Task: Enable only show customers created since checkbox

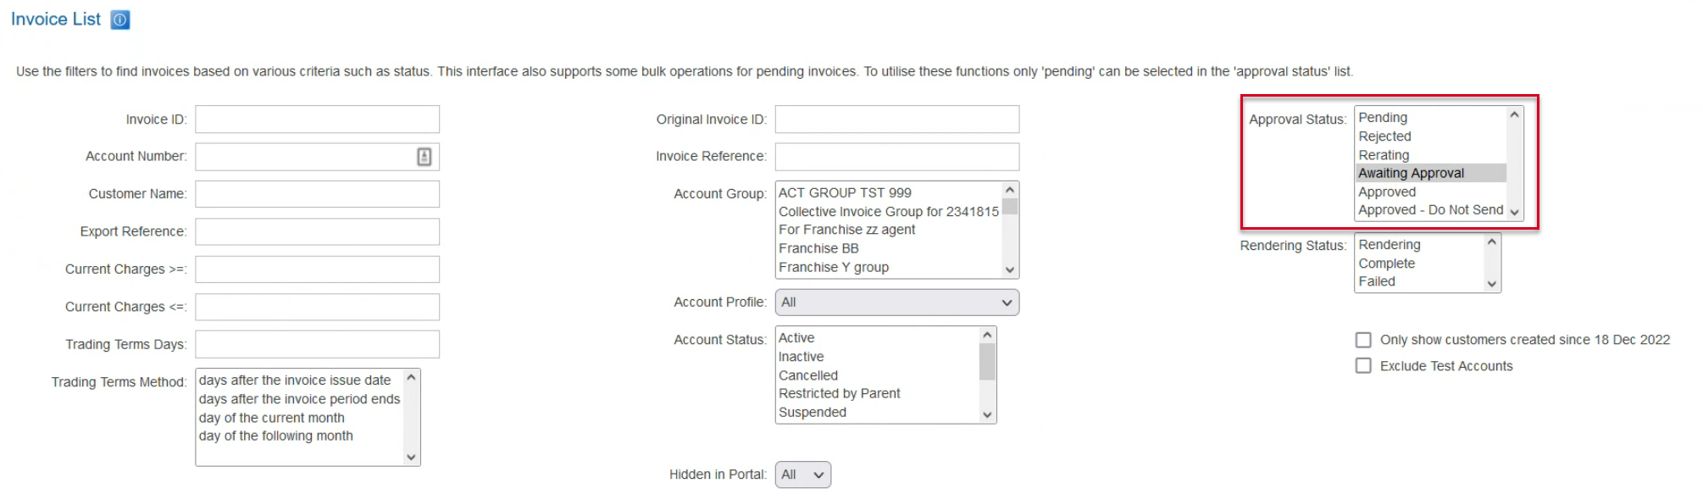Action: (1363, 340)
